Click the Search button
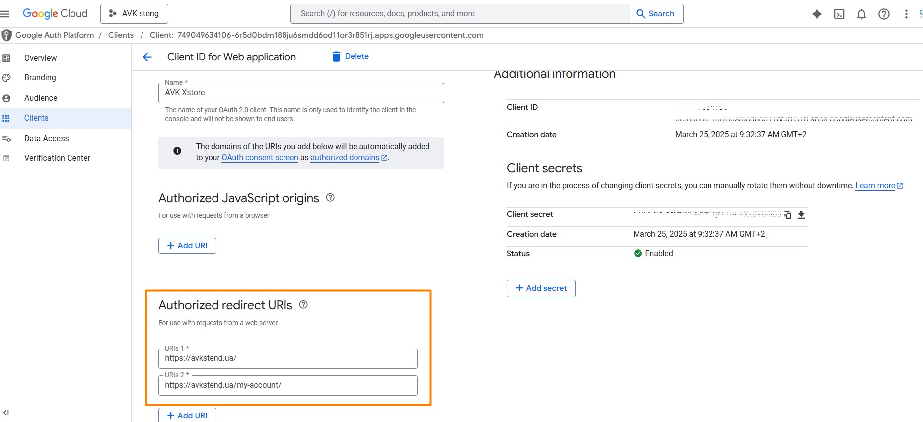923x422 pixels. (x=656, y=14)
